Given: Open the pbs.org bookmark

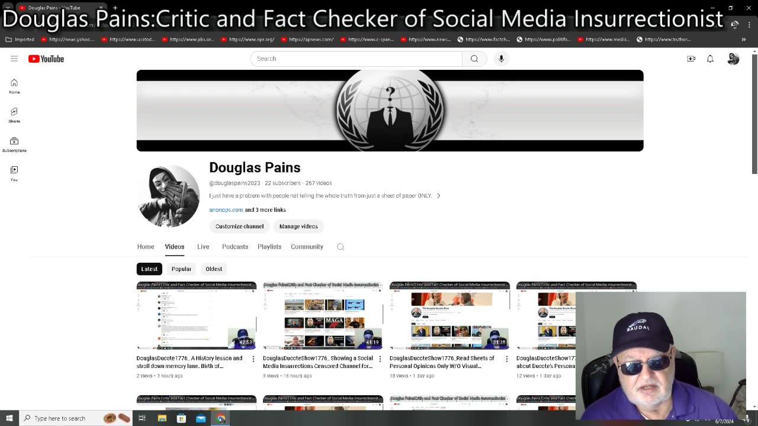Looking at the screenshot, I should coord(187,40).
